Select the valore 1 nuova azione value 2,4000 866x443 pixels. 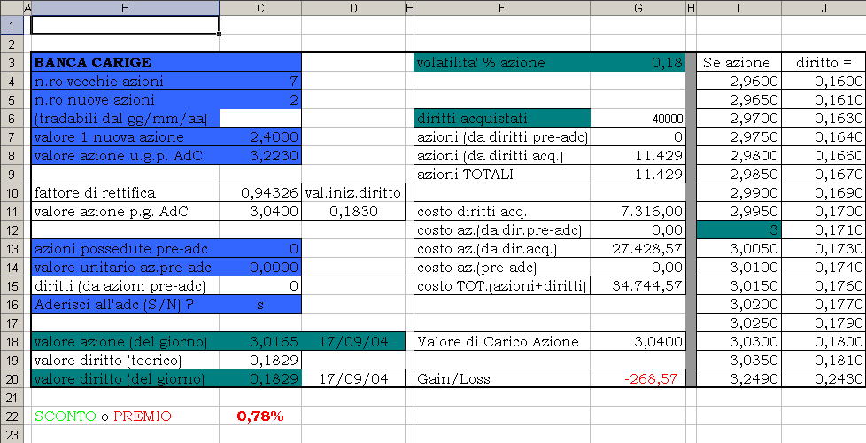(x=260, y=137)
